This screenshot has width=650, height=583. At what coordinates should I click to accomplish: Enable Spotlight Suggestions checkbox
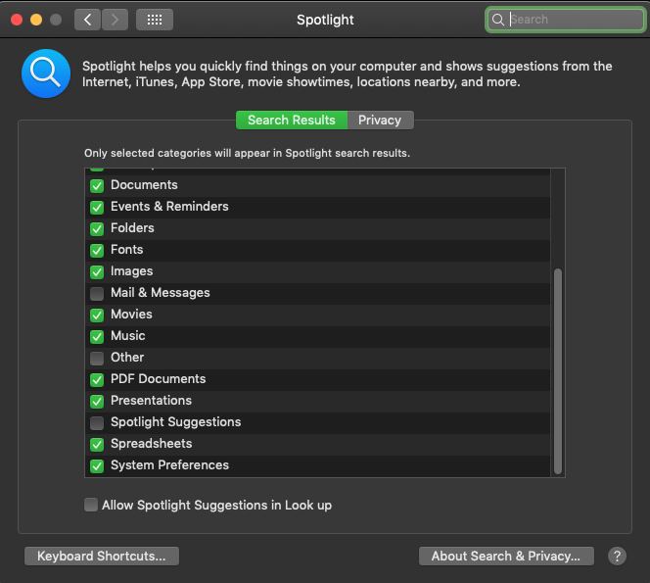(x=97, y=423)
